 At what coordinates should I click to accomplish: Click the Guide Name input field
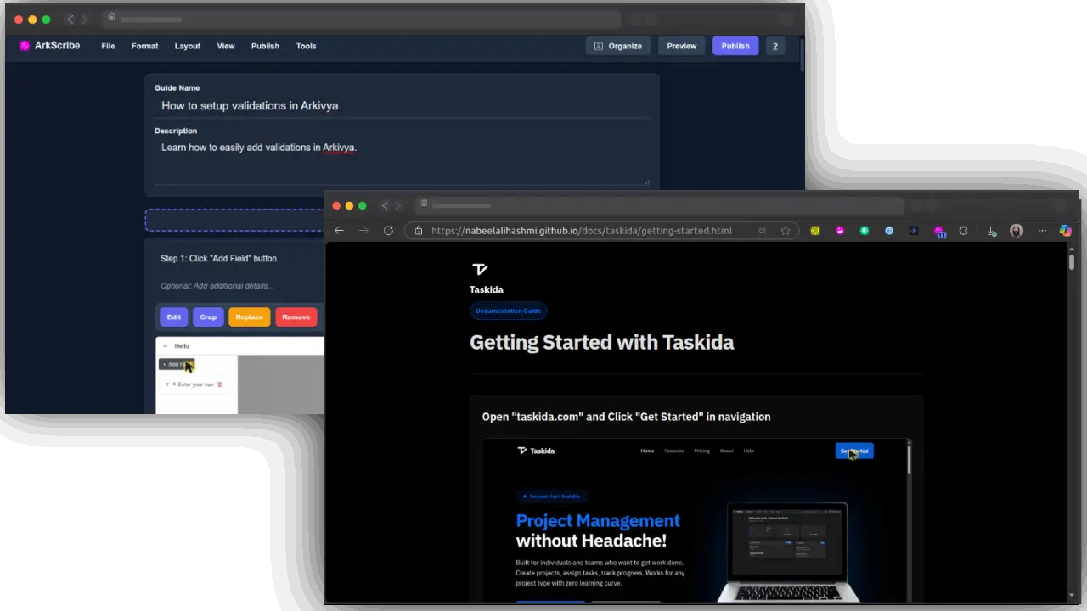click(x=402, y=106)
